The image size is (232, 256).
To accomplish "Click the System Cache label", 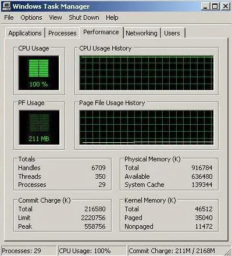I will [144, 185].
